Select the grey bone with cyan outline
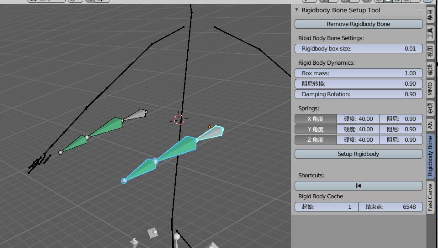 [211, 133]
